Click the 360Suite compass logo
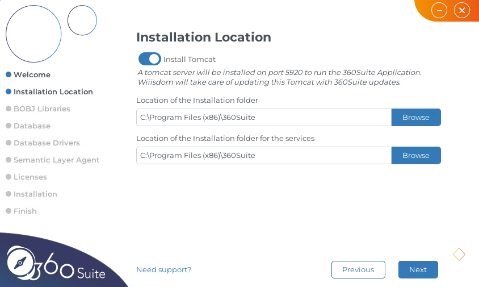Viewport: 479px width, 287px height. point(22,263)
